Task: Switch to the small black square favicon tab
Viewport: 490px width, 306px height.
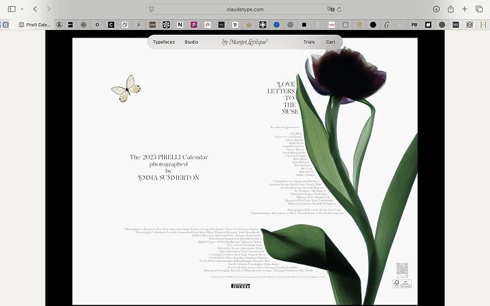Action: (304, 25)
